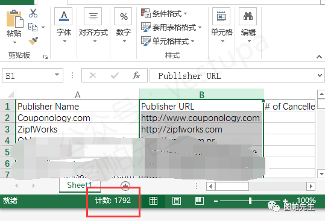The height and width of the screenshot is (221, 325).
Task: Switch to Page Break Preview view
Action: [x=200, y=201]
